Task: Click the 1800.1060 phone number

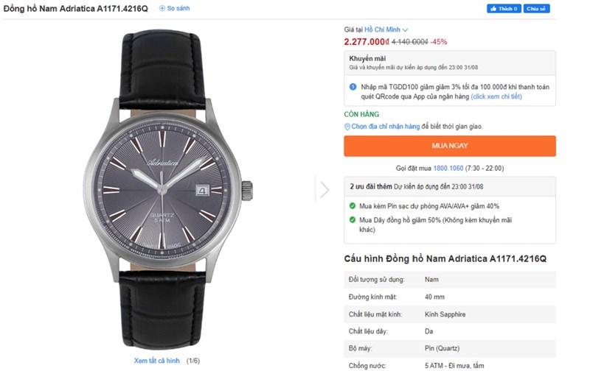Action: [x=448, y=168]
